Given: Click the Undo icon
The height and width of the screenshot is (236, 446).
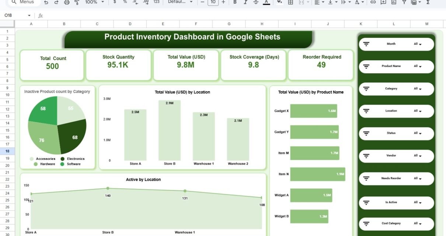Looking at the screenshot, I should click(x=46, y=2).
